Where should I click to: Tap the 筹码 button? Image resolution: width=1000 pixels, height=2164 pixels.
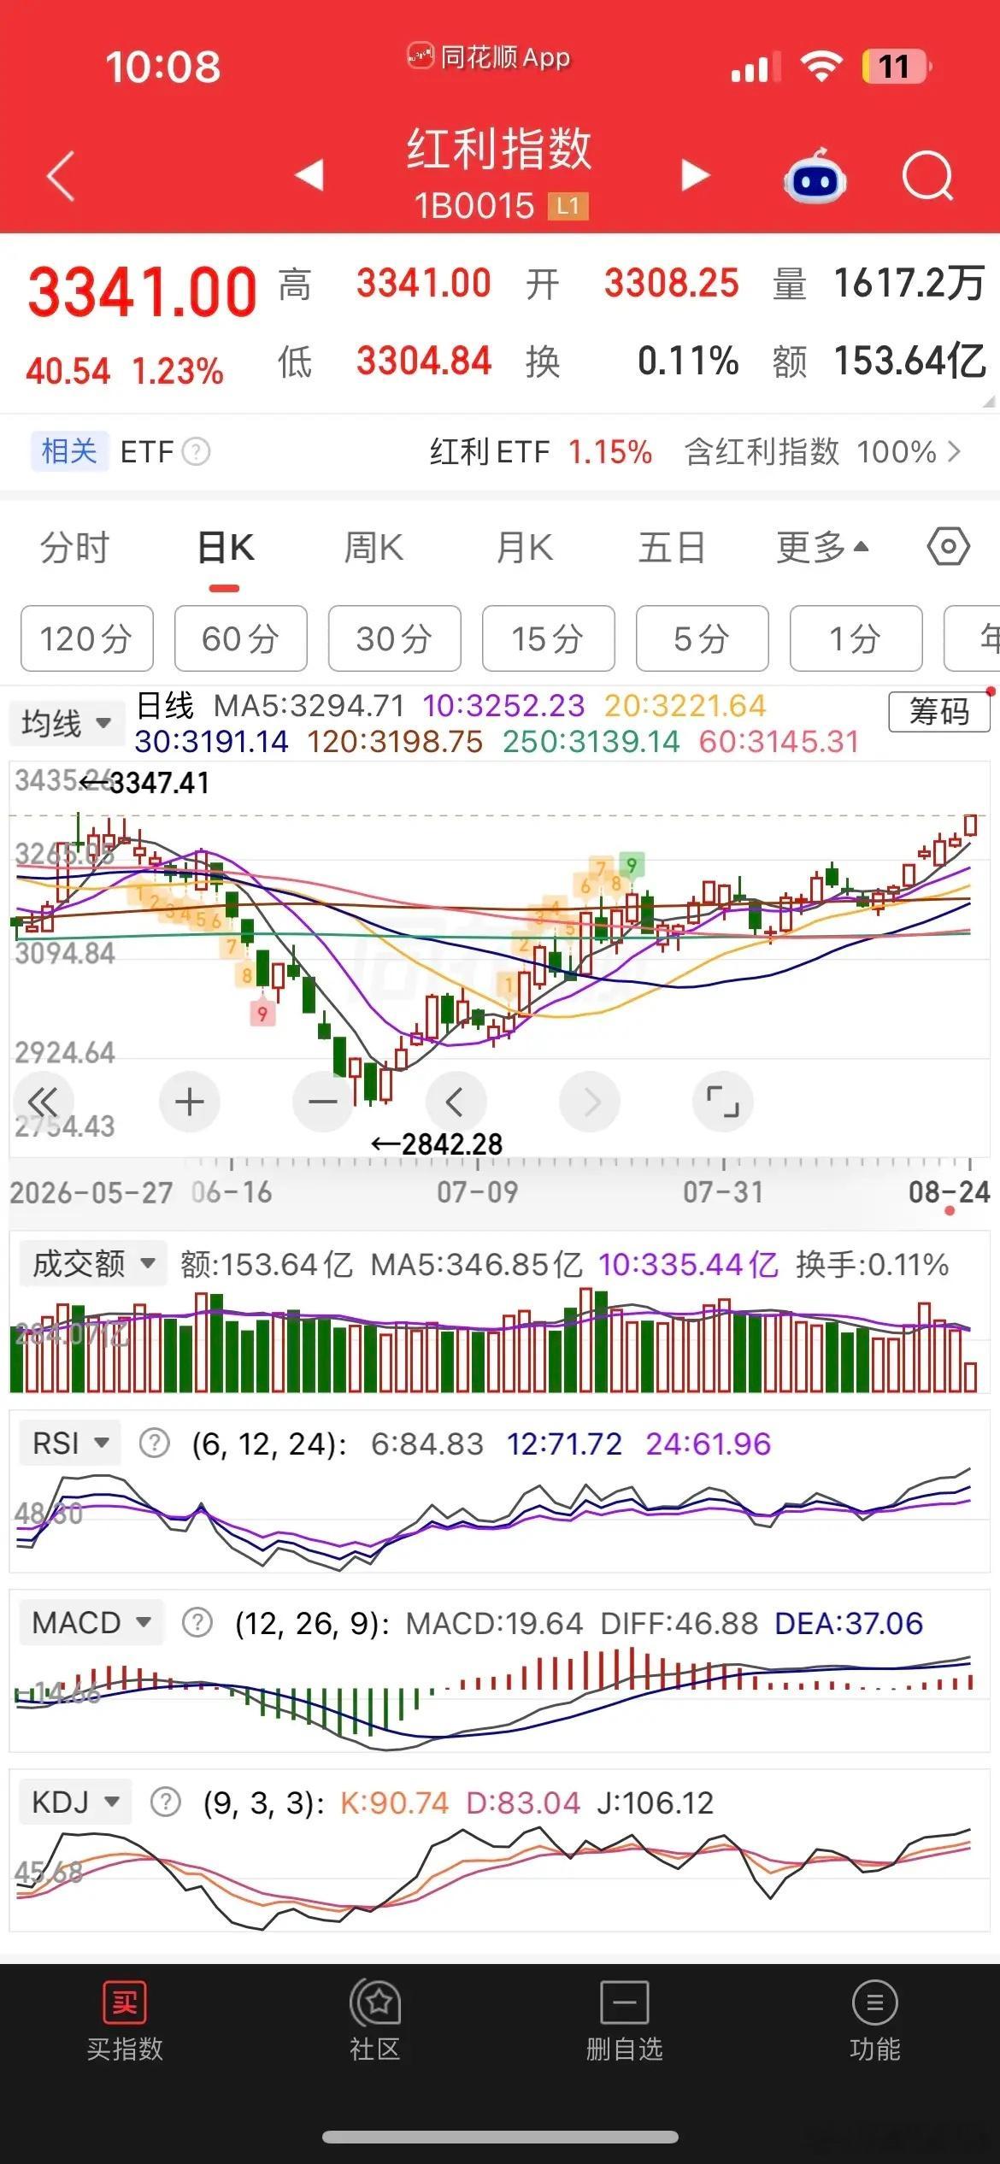pos(938,711)
